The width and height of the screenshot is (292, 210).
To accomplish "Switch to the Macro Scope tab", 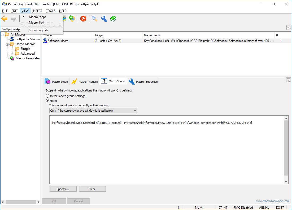I will click(x=113, y=81).
